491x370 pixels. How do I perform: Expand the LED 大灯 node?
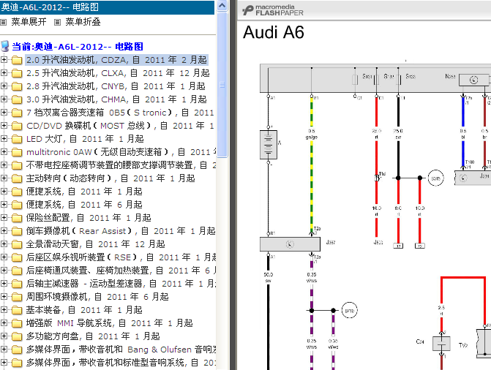point(4,138)
